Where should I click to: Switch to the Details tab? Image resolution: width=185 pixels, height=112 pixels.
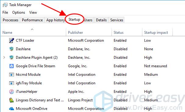[101, 20]
